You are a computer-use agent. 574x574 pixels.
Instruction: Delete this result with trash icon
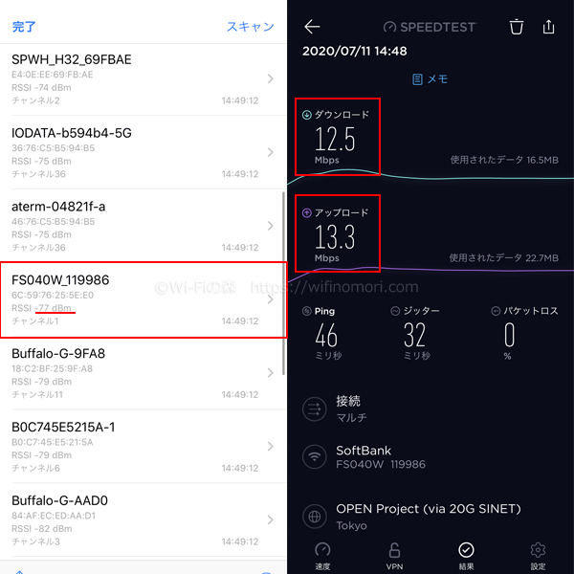[x=517, y=27]
